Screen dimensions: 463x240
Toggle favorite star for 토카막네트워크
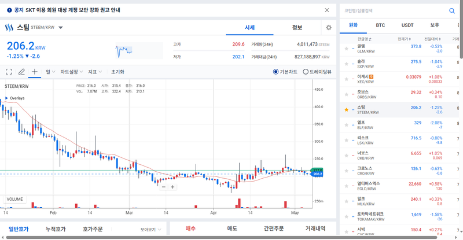346,216
